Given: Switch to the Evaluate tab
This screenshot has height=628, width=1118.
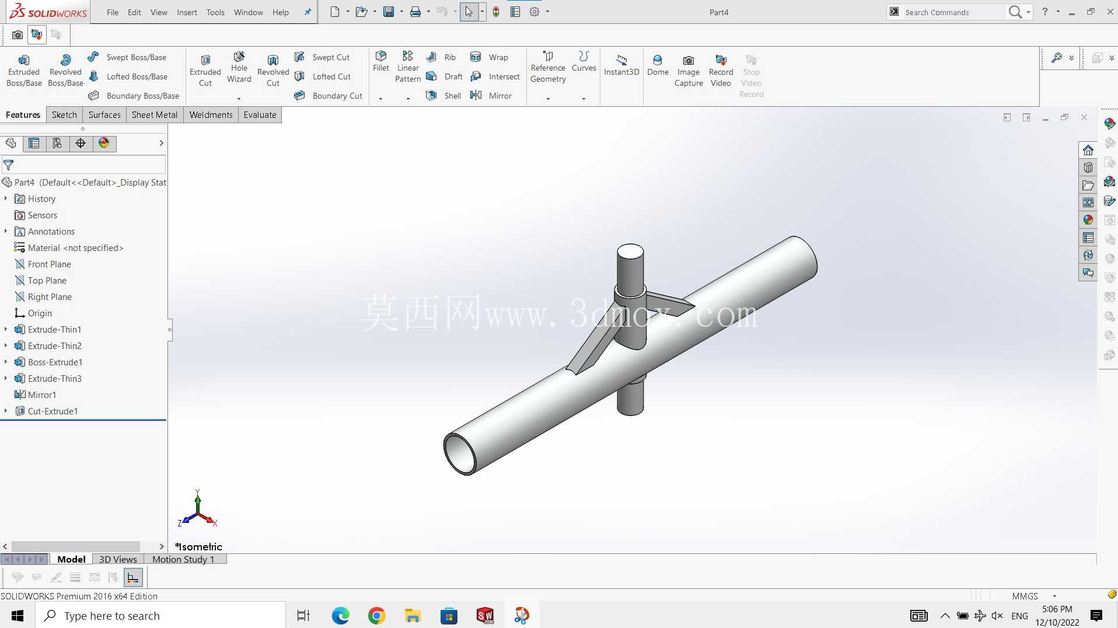Looking at the screenshot, I should pyautogui.click(x=260, y=115).
